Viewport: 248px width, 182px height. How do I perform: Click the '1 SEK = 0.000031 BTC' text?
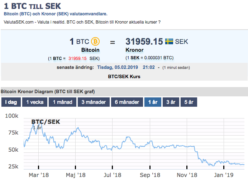click(x=149, y=58)
